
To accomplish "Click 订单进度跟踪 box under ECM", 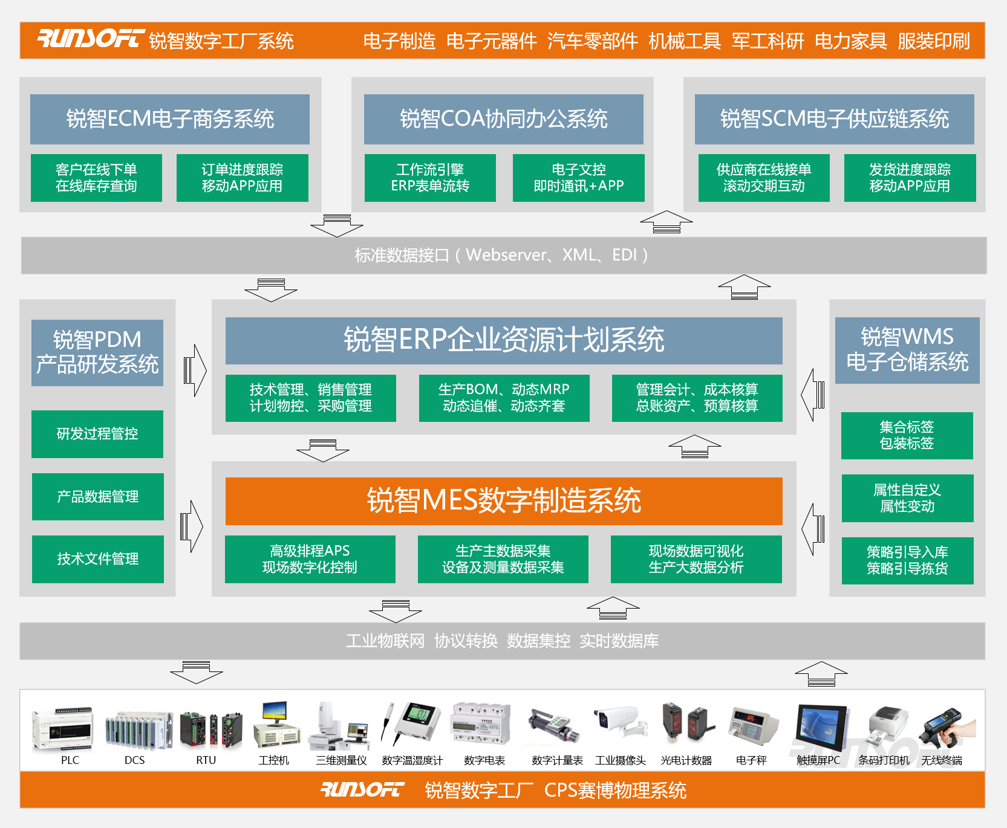I will [243, 178].
